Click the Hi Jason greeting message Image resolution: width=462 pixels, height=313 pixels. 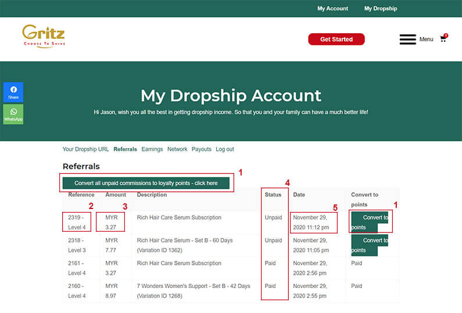(231, 112)
